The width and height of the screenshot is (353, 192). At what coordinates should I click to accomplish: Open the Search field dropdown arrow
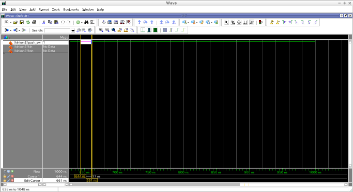pyautogui.click(x=73, y=30)
